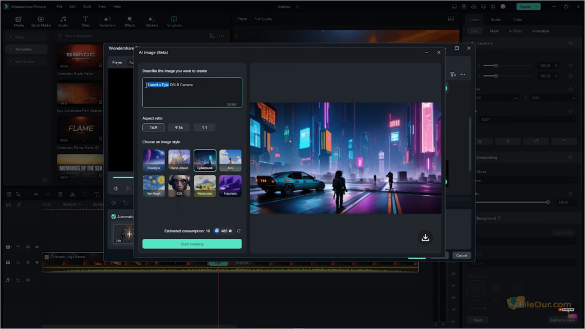Screen dimensions: 585x329
Task: Click the split scissors icon in the timeline toolbar
Action: coord(73,194)
